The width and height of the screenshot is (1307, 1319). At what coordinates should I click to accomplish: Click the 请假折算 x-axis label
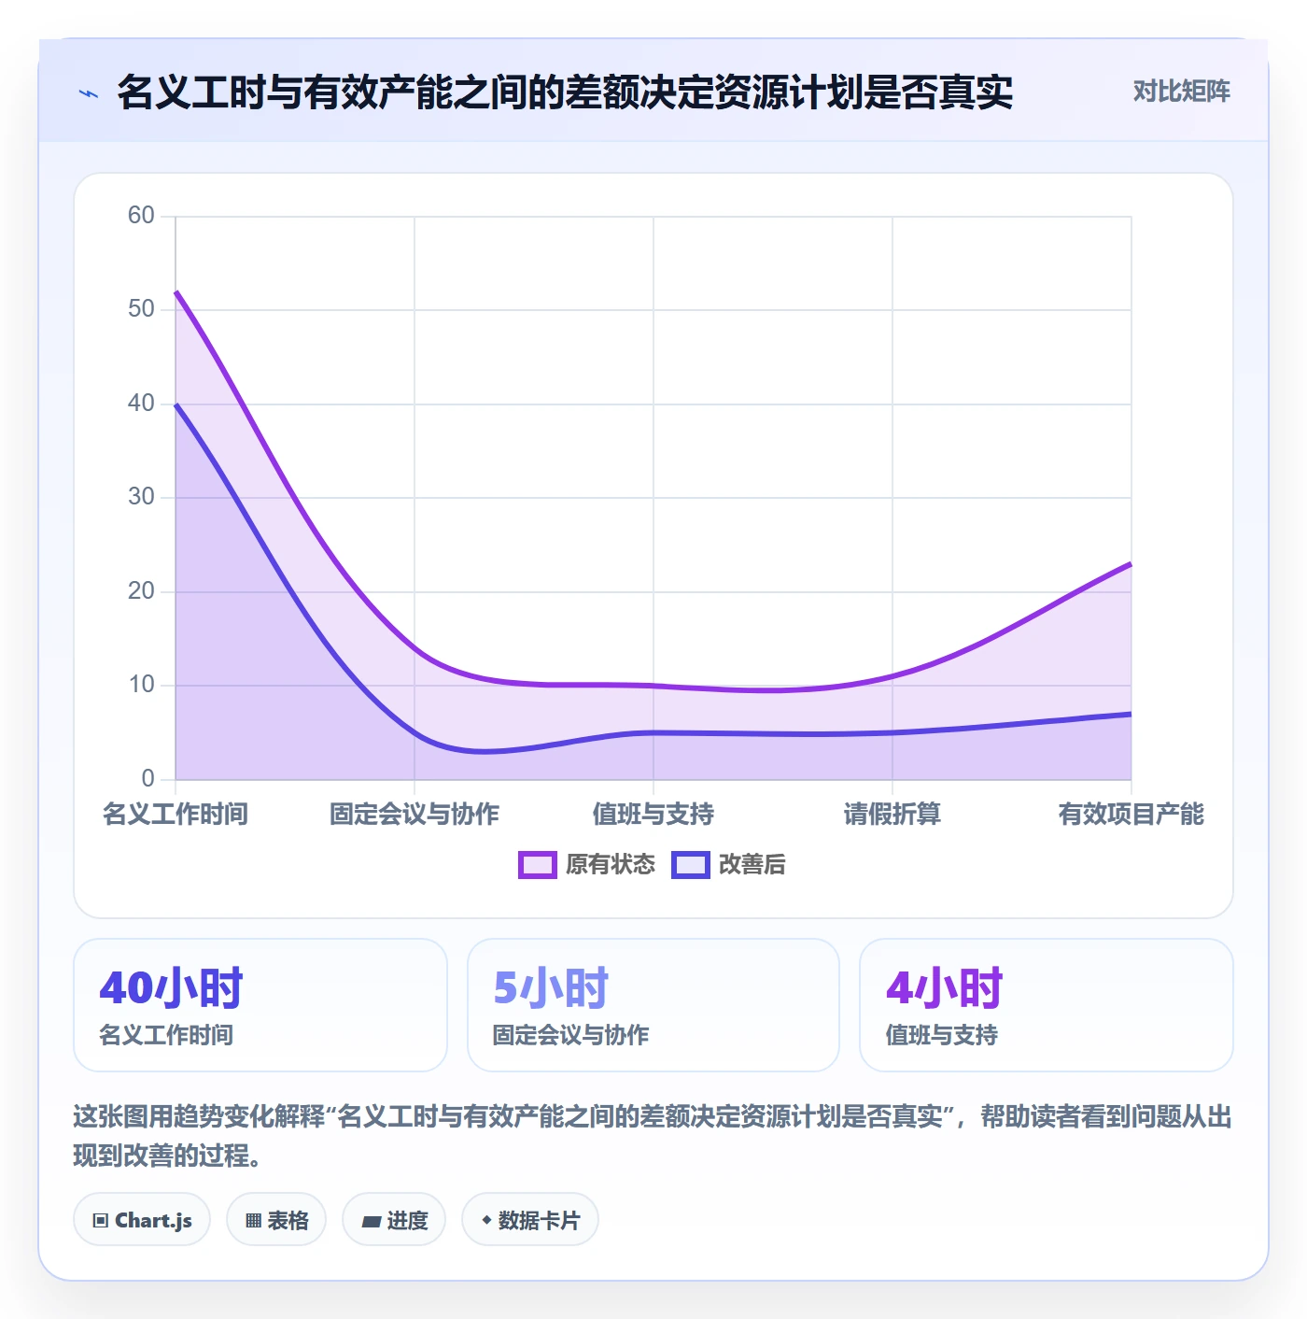(892, 815)
